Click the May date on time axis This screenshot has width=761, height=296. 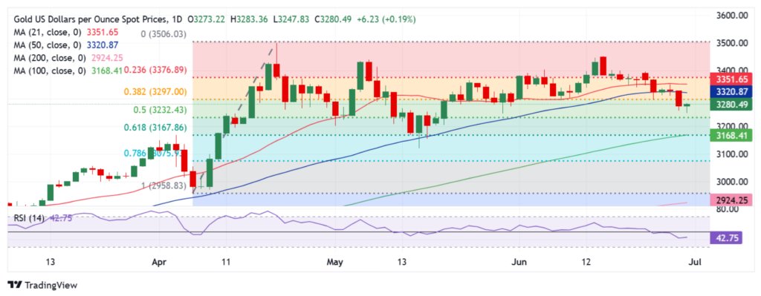334,262
